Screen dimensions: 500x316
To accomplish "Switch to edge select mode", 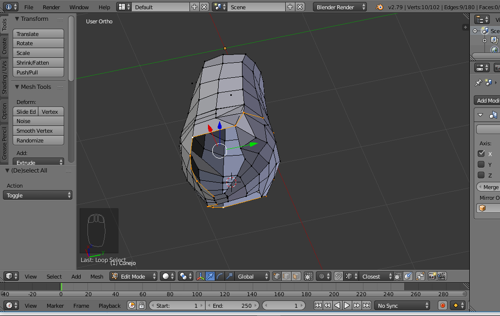I will [x=286, y=276].
